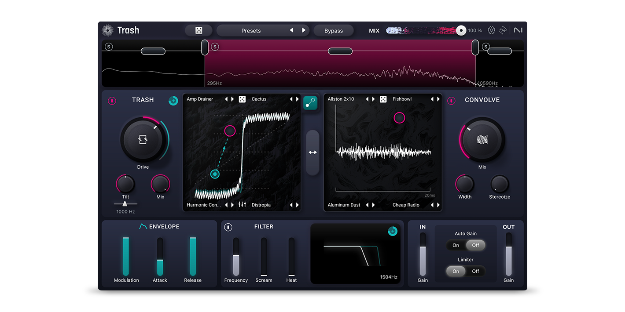The image size is (625, 312).
Task: Select next Cactus distortion type
Action: point(298,99)
